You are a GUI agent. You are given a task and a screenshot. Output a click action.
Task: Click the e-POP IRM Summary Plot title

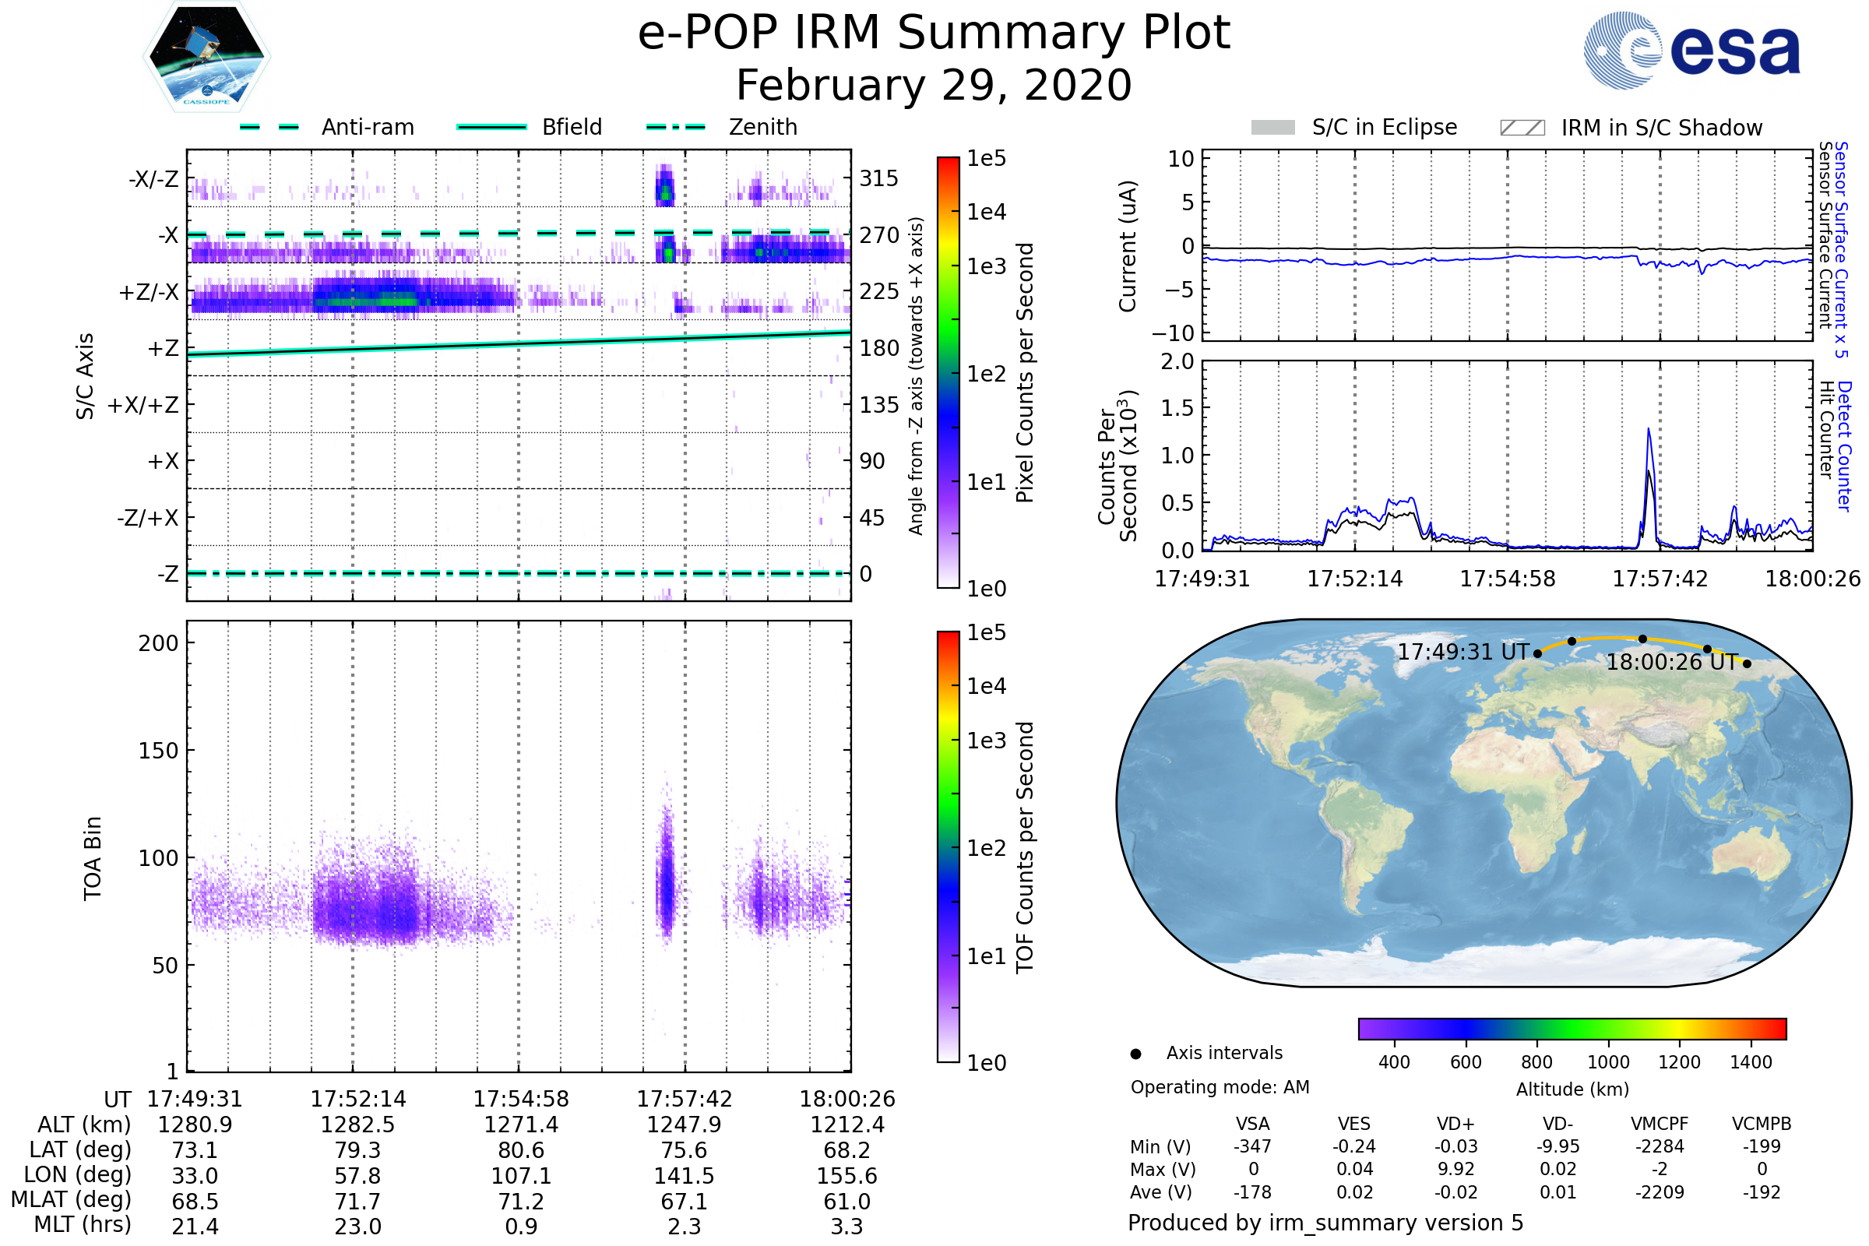pyautogui.click(x=934, y=33)
